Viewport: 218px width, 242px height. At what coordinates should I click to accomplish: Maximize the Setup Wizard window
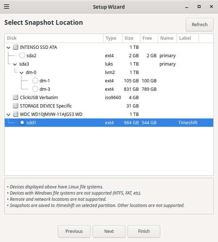[199, 7]
